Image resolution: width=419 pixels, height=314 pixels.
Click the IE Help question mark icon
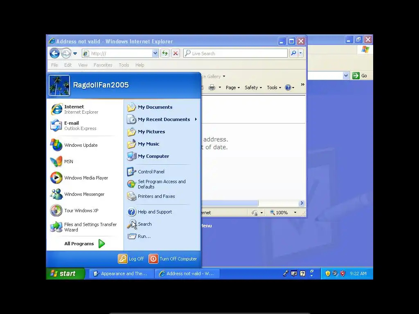pos(288,87)
